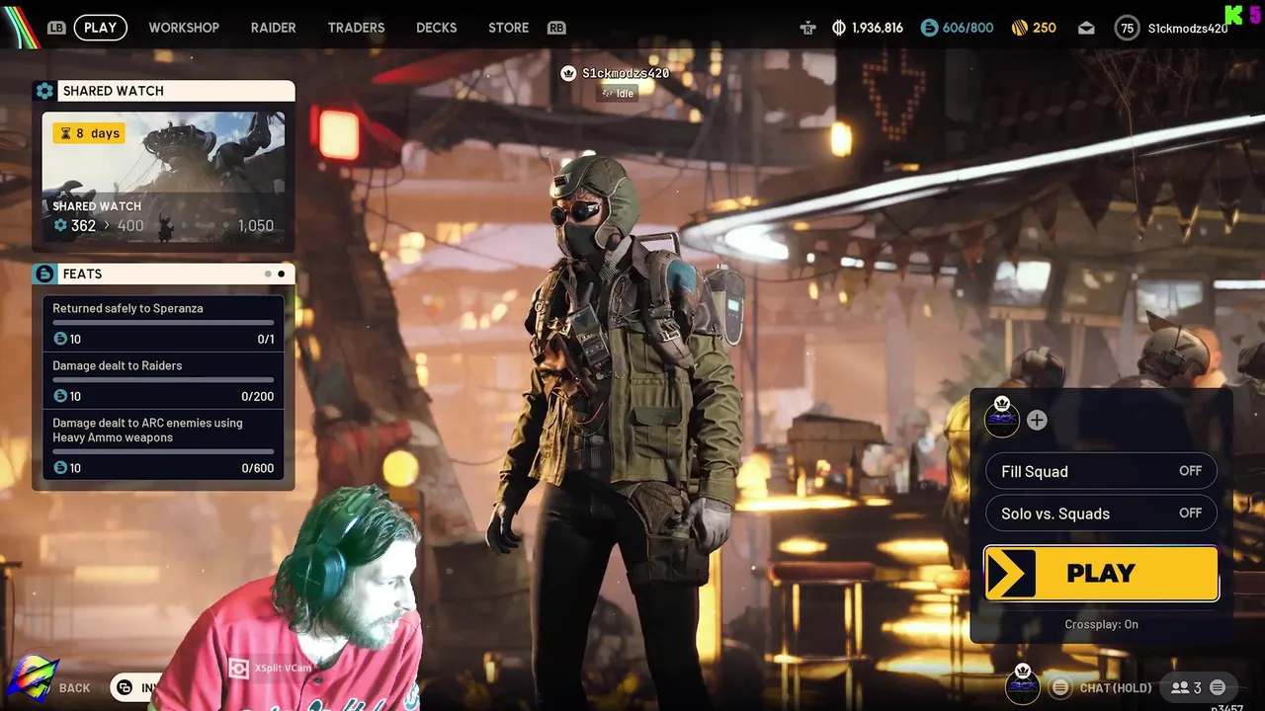1265x711 pixels.
Task: Click progress bar for Damage dealt to Raiders
Action: pyautogui.click(x=163, y=380)
